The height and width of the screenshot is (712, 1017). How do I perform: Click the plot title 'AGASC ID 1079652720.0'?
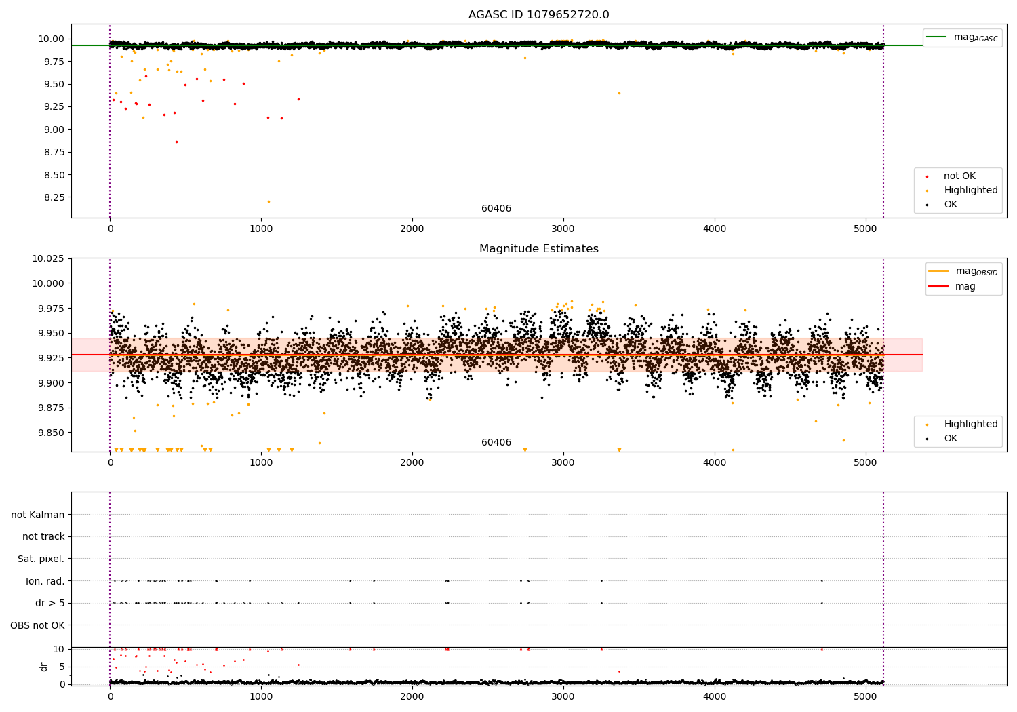(538, 15)
